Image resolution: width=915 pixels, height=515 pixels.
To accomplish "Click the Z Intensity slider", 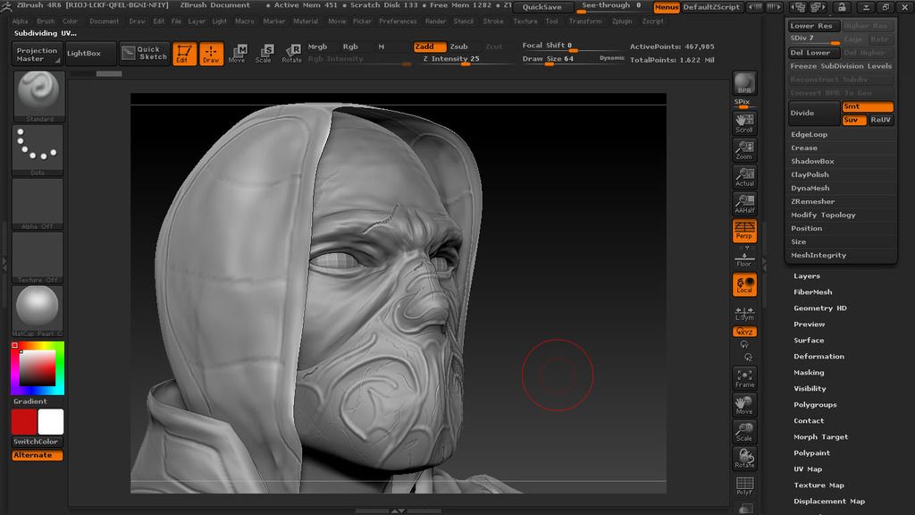I will click(465, 60).
